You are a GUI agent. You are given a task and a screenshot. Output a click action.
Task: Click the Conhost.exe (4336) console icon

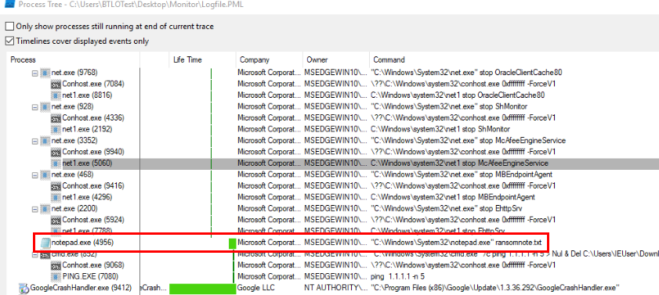point(56,118)
